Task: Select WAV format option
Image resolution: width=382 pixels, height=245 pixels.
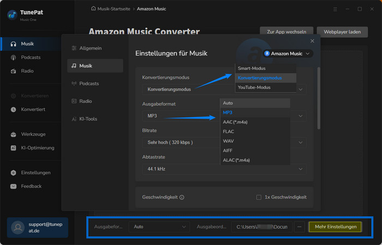Action: tap(255, 141)
